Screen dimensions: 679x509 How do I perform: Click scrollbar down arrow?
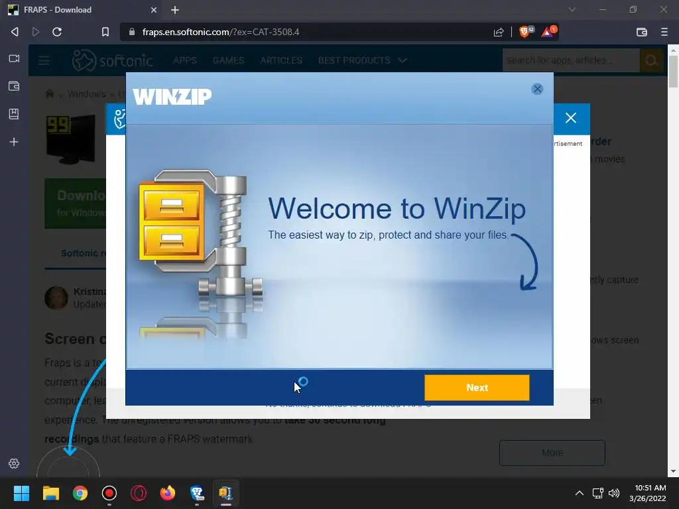tap(673, 471)
